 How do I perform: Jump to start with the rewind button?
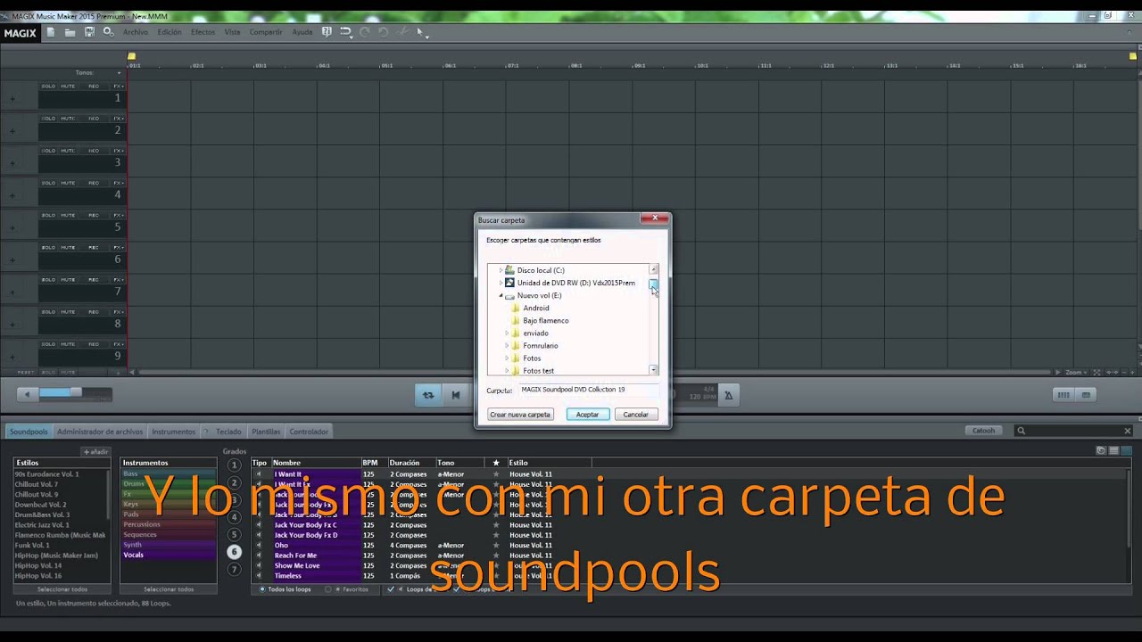(x=456, y=395)
